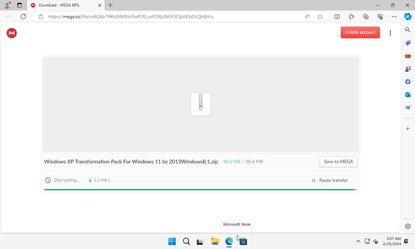This screenshot has width=415, height=249.
Task: Open Windows taskbar Search
Action: (x=186, y=241)
